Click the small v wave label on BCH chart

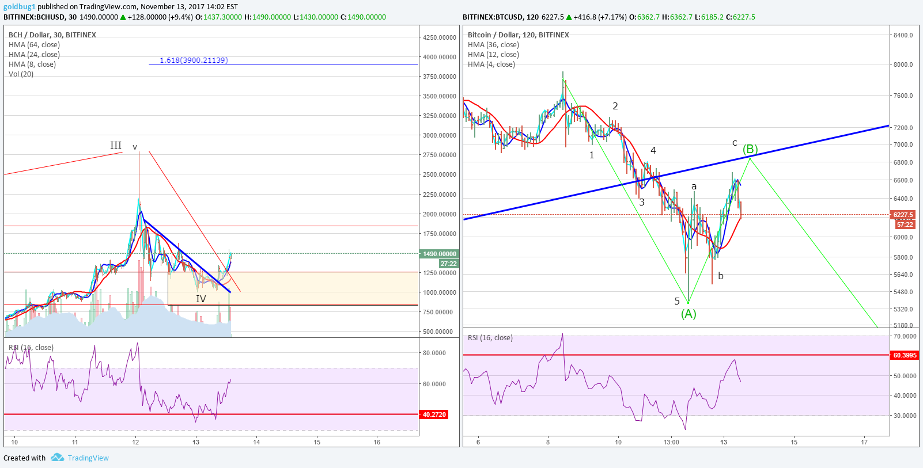pos(135,147)
